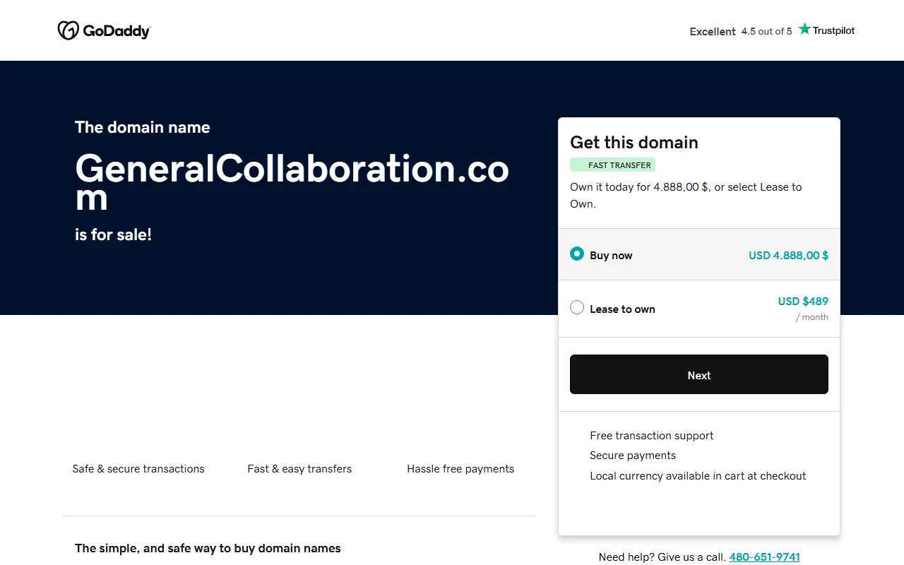Click the simple and safe way heading
Viewport: 904px width, 565px height.
(208, 548)
